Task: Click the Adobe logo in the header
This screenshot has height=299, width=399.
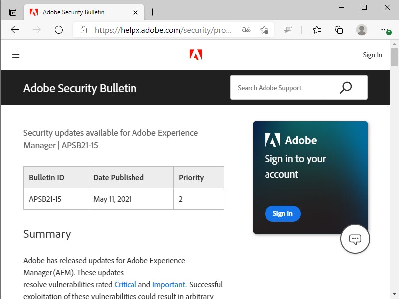Action: 196,54
